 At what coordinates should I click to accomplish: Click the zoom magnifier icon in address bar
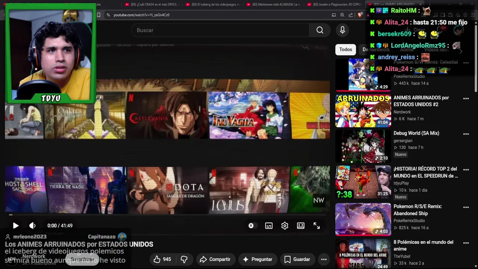click(342, 15)
